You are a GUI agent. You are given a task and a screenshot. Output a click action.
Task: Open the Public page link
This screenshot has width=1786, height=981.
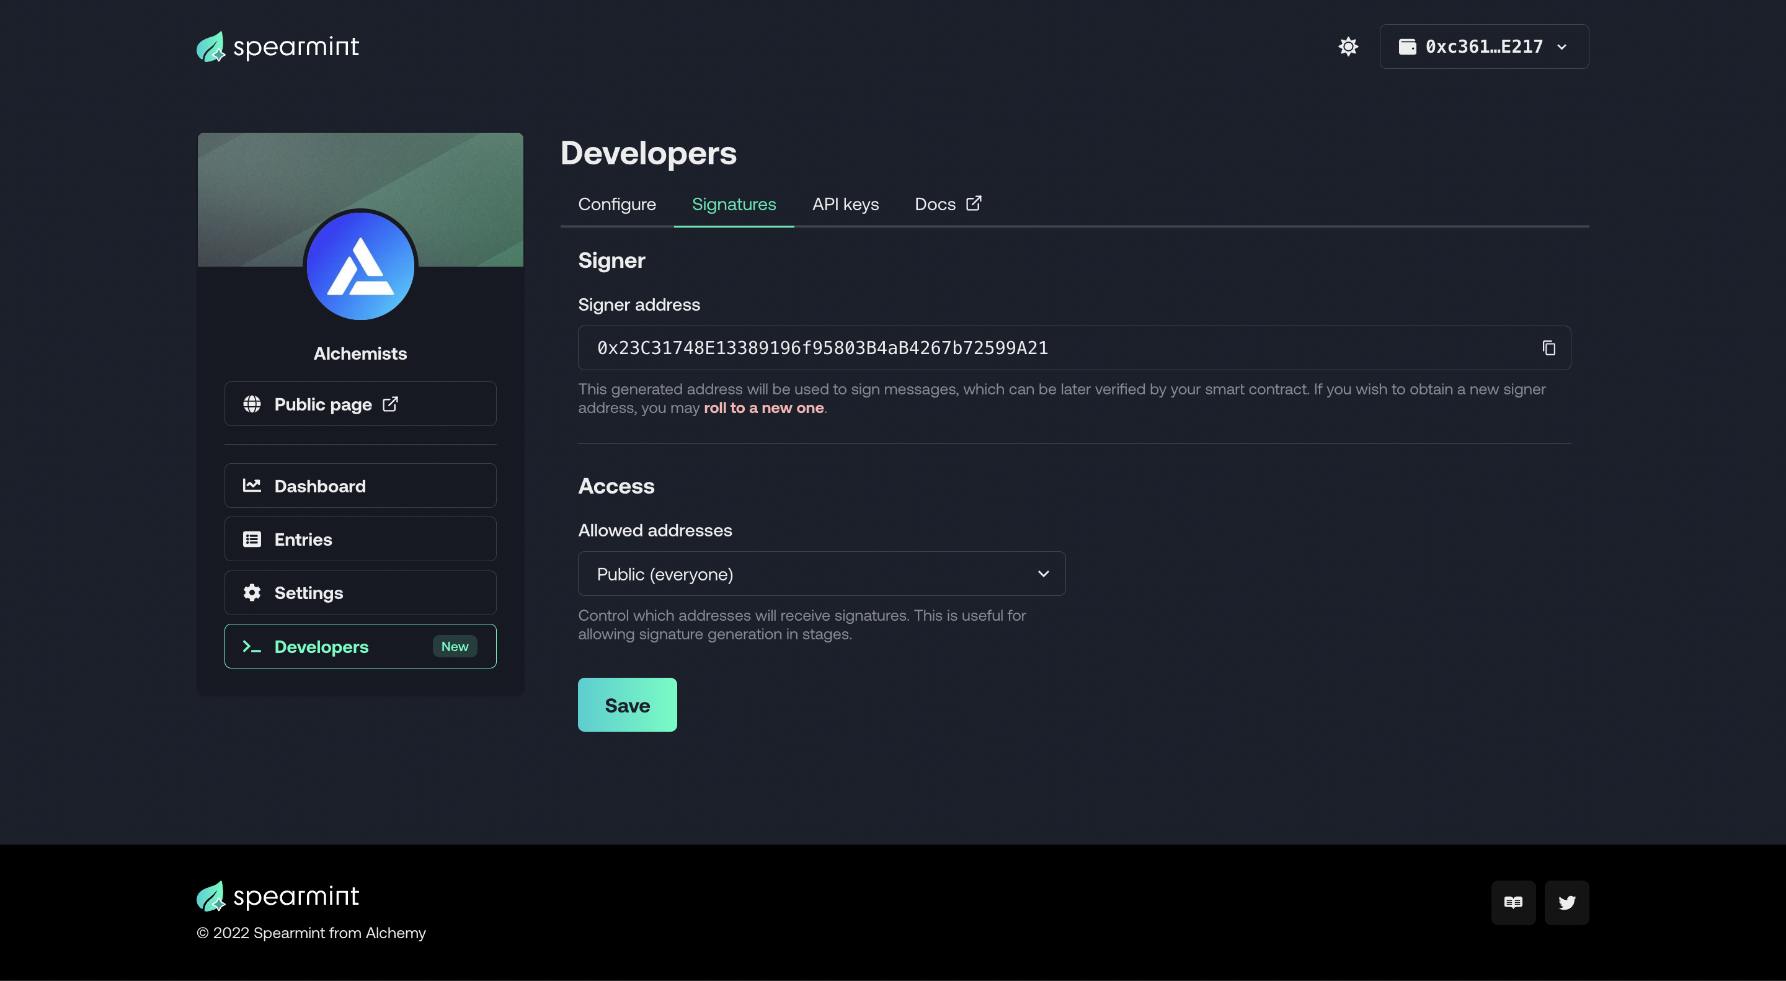pyautogui.click(x=360, y=404)
